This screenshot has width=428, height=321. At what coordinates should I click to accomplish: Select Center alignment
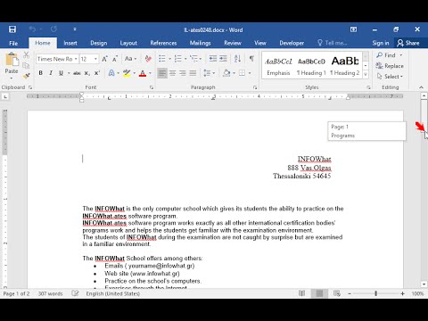pyautogui.click(x=172, y=73)
